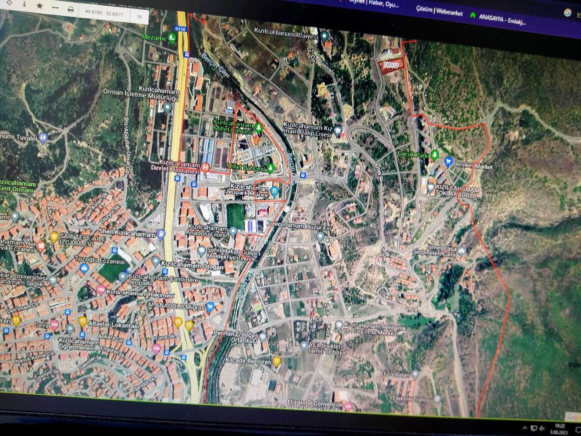Click the Namık Kemal Cd. street label
Screen dimensions: 581x436
(x=34, y=357)
